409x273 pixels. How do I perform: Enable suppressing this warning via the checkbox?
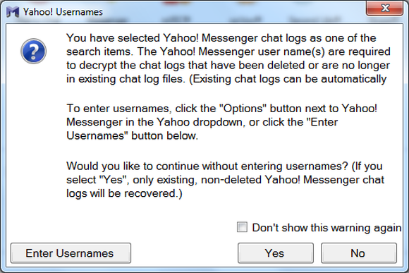[242, 227]
